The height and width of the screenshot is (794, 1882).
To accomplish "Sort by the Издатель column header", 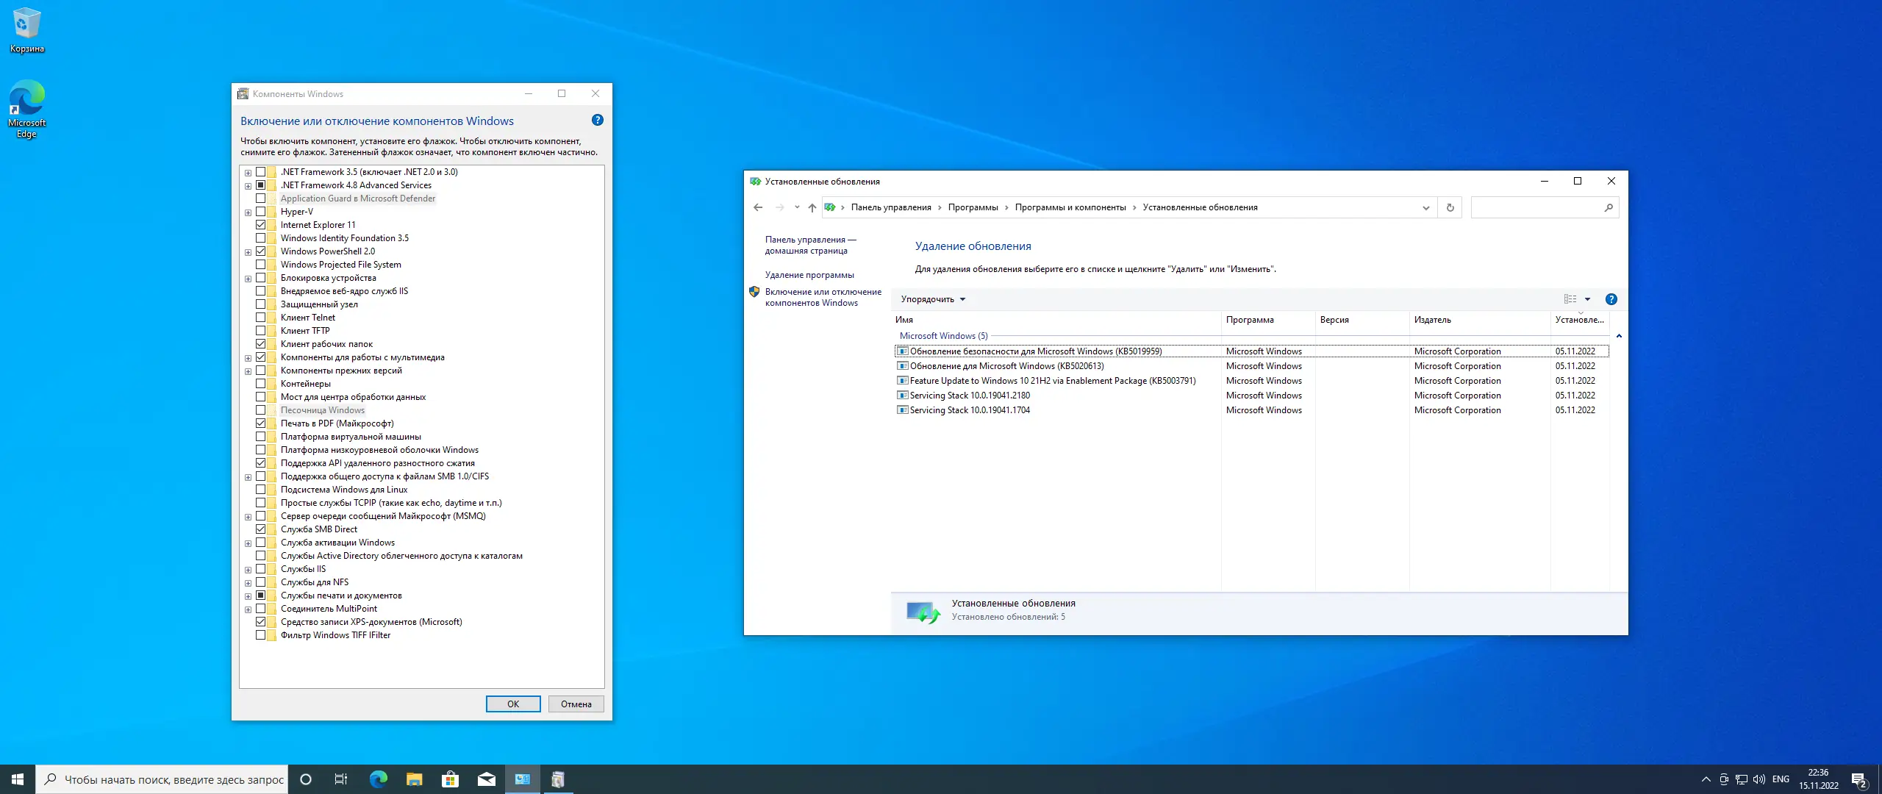I will point(1432,320).
